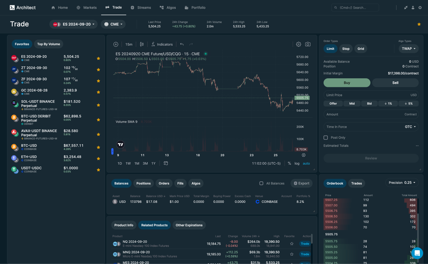Viewport: 428px width, 264px height.
Task: Switch to the Positions tab
Action: pyautogui.click(x=143, y=183)
